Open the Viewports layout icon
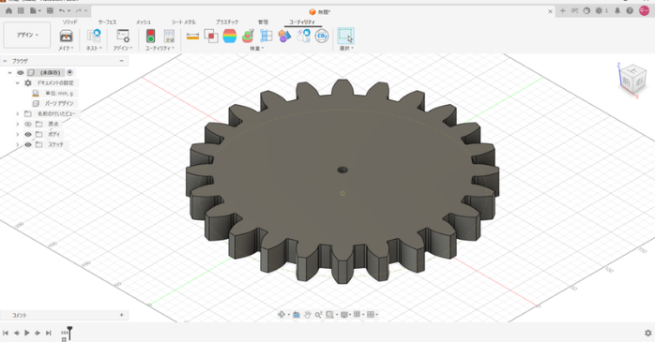The width and height of the screenshot is (655, 342). (371, 315)
